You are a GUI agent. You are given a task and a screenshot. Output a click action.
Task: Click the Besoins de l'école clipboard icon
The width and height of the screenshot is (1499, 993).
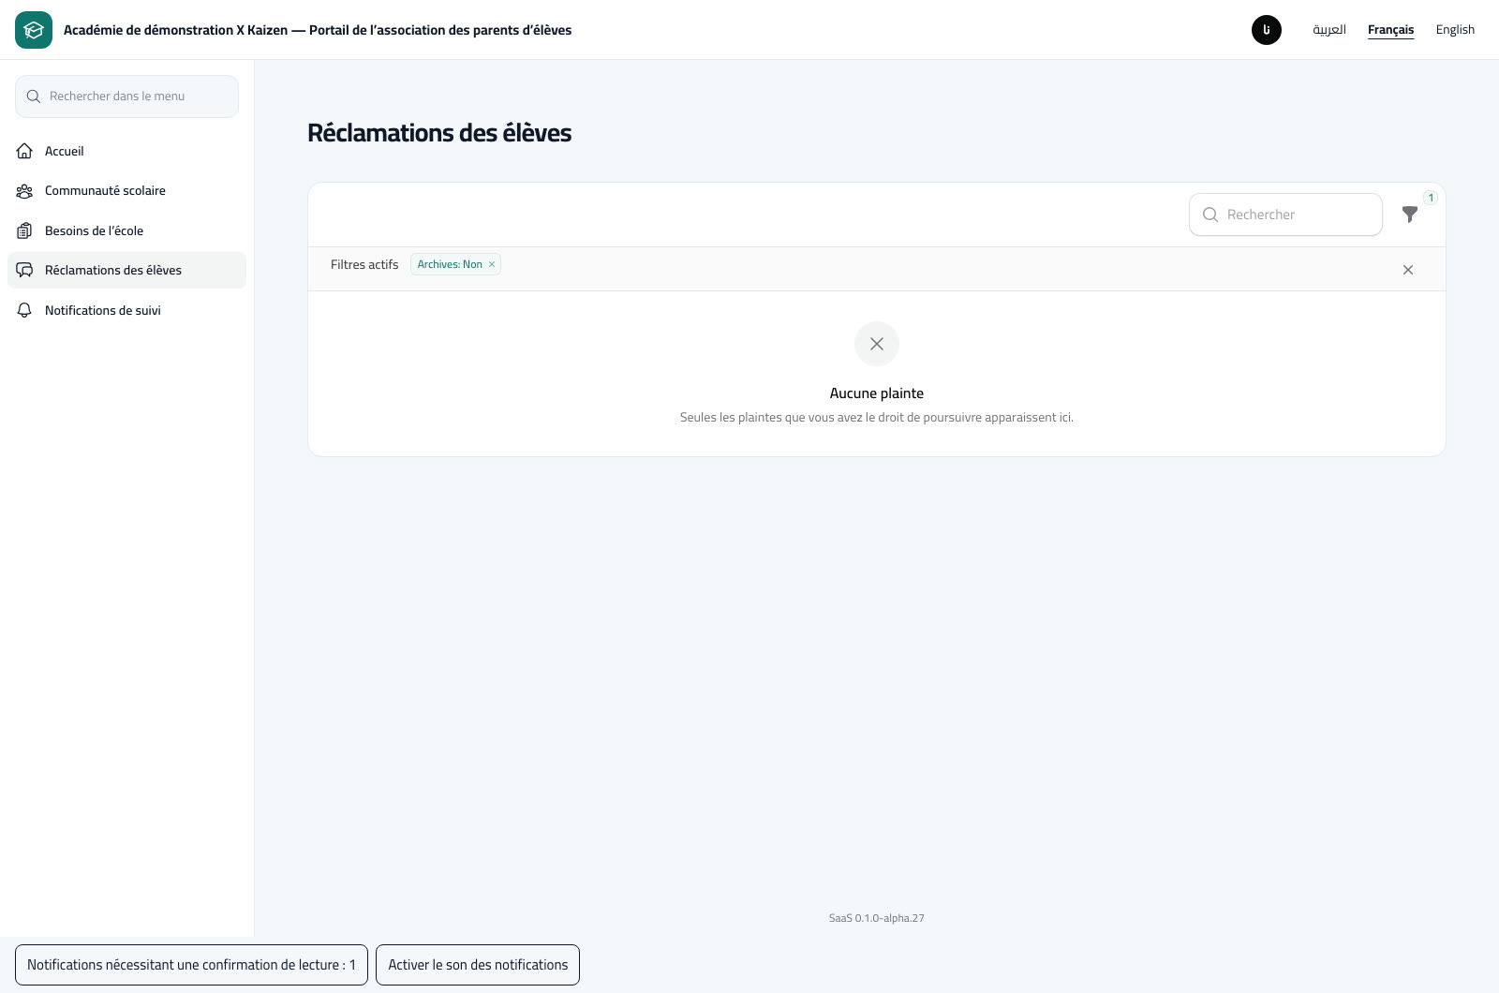[25, 230]
